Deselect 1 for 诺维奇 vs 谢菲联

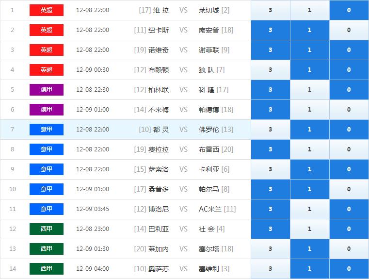[x=310, y=50]
